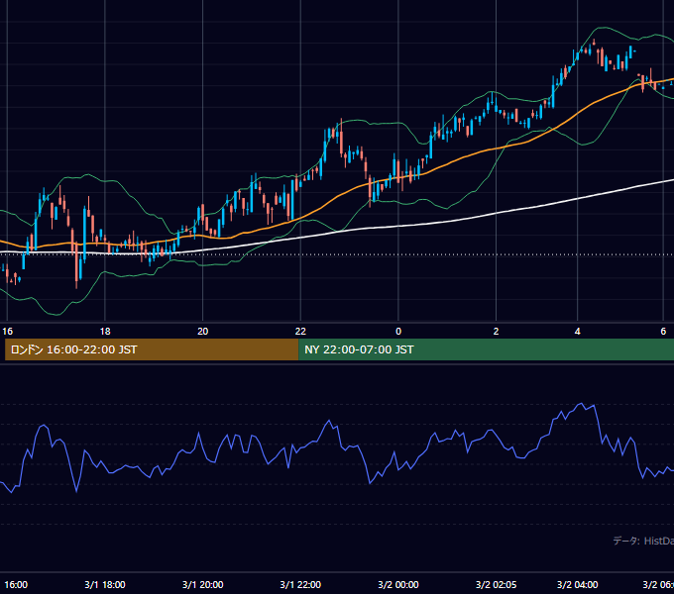Click the NY 22:00-07:00 JST session bar
Viewport: 674px width, 594px height.
pyautogui.click(x=486, y=349)
